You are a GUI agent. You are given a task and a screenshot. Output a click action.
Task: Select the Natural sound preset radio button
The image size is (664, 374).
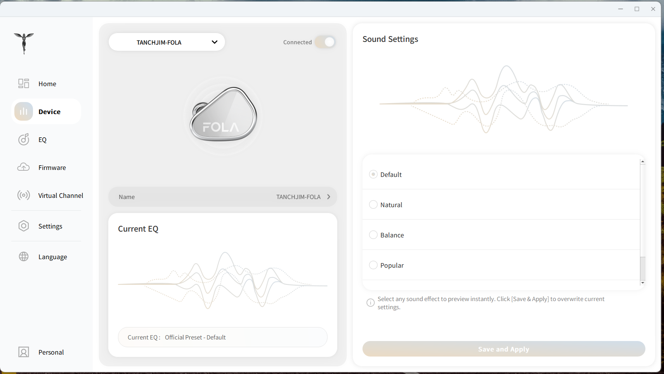point(373,204)
